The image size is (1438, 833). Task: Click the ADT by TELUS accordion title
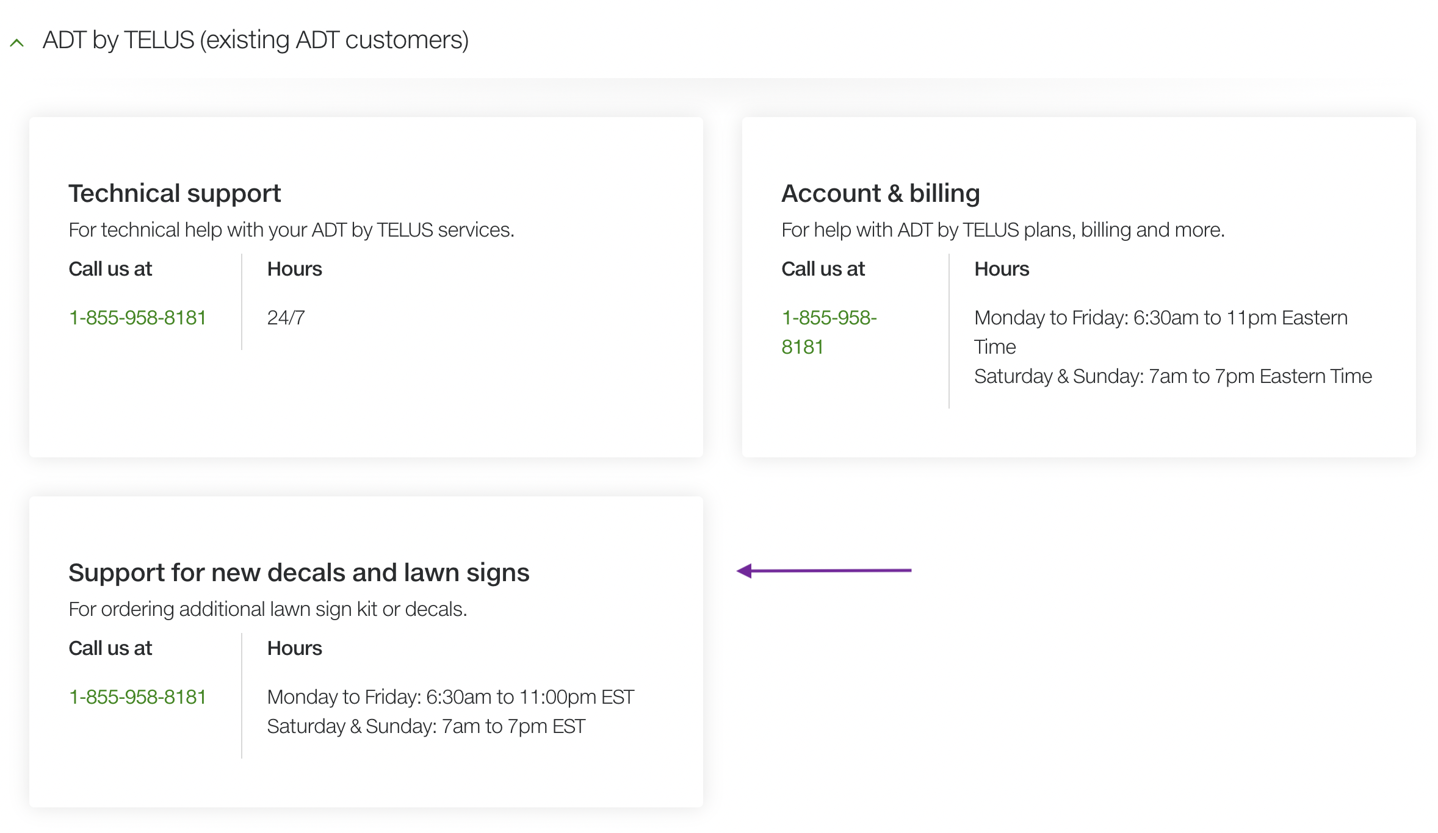pyautogui.click(x=255, y=40)
